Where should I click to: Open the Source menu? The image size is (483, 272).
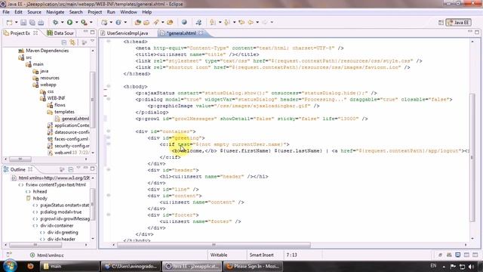point(34,12)
